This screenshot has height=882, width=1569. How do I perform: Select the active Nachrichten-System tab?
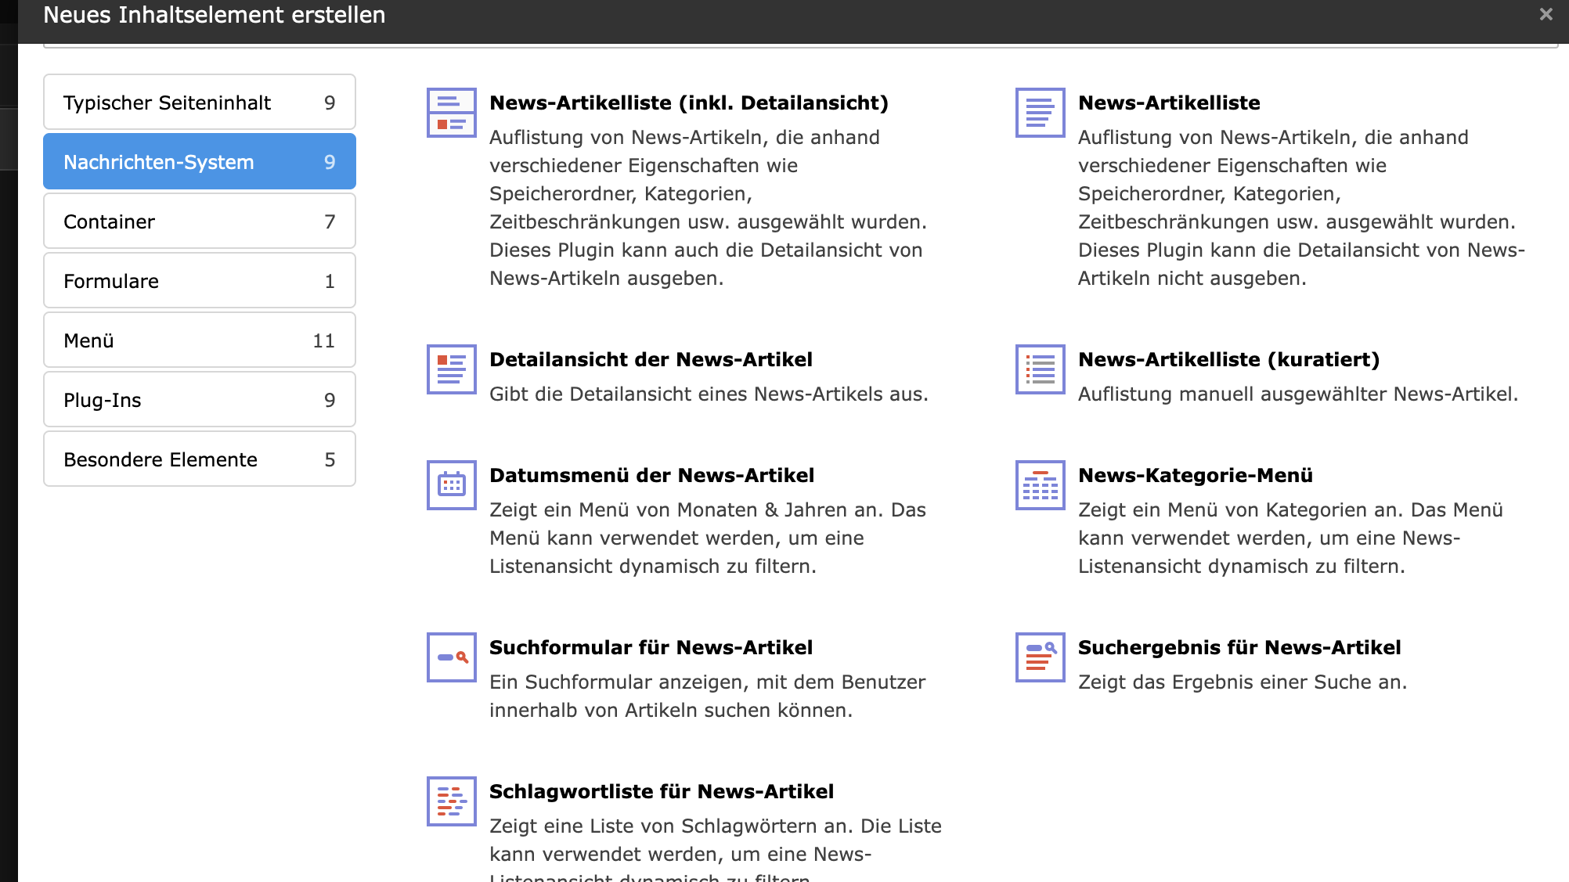[200, 162]
